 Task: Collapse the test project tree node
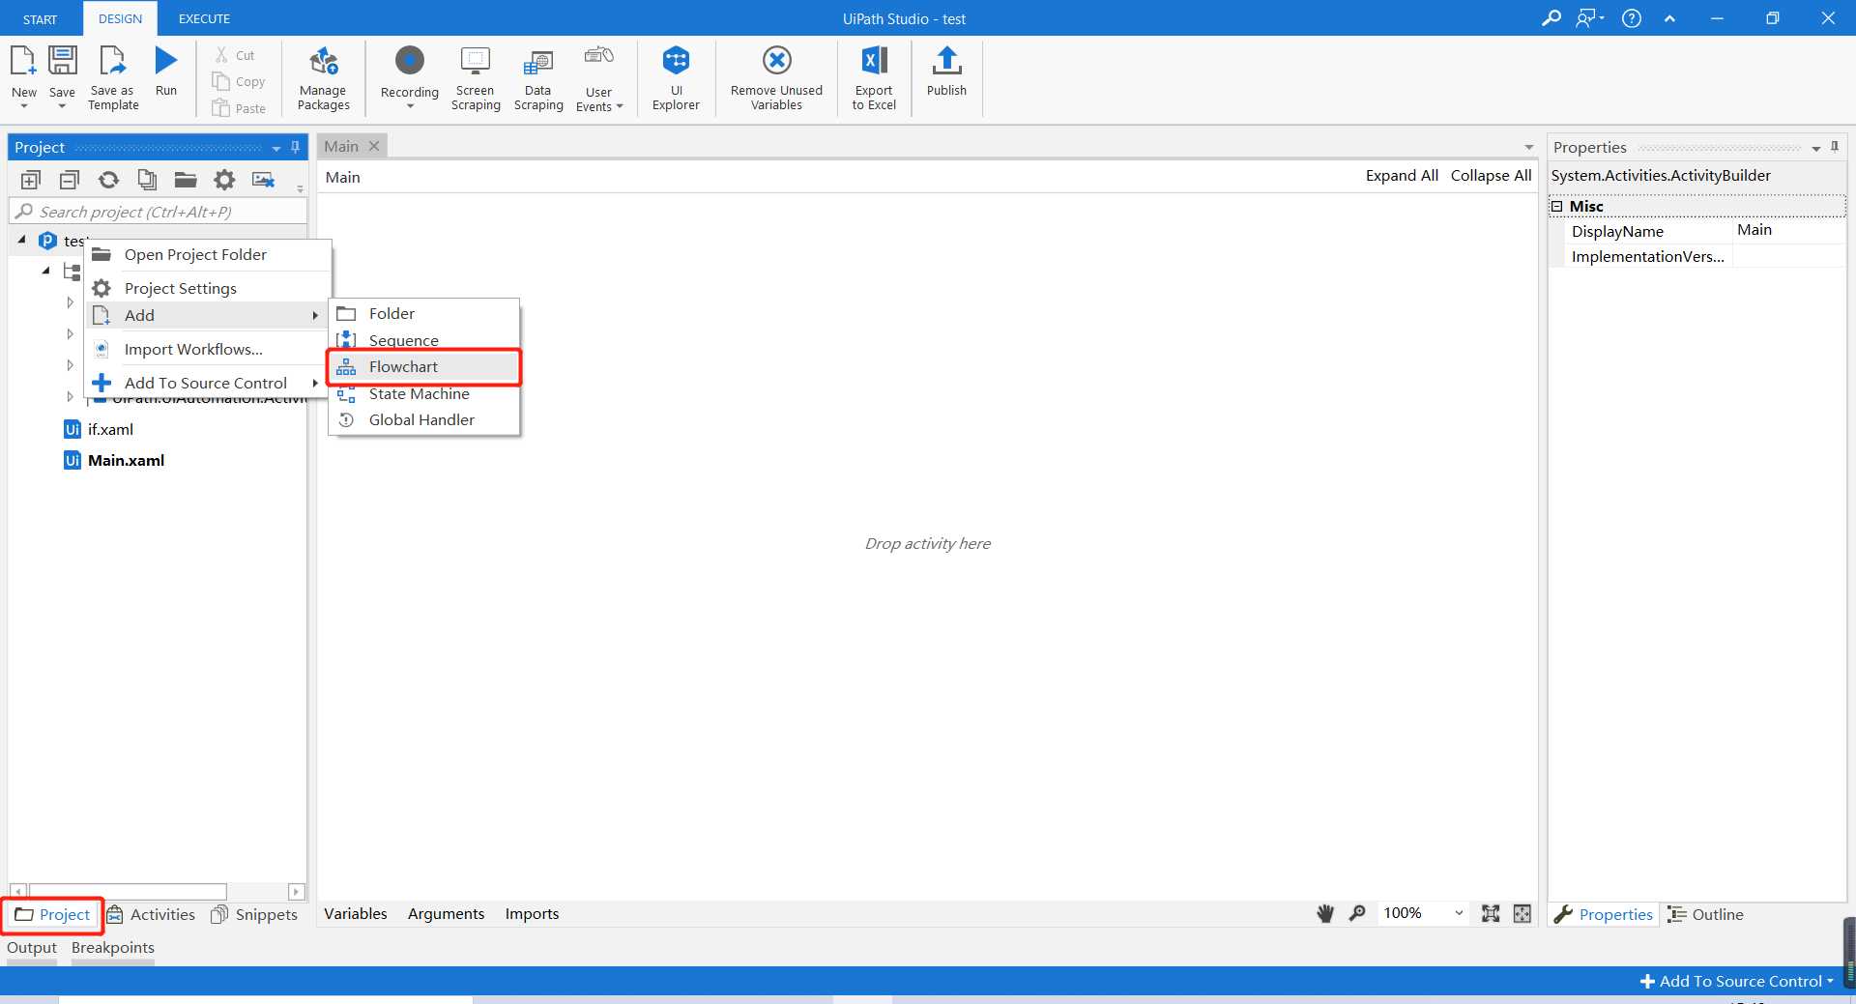[x=22, y=240]
